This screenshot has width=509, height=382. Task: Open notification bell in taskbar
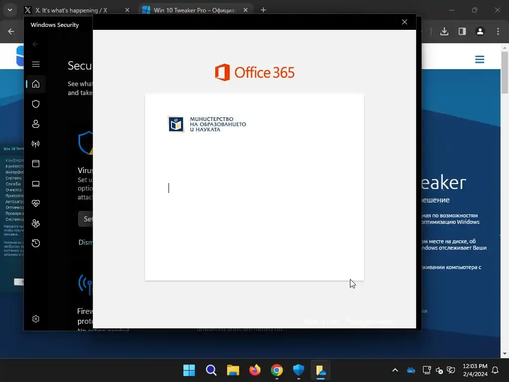496,370
